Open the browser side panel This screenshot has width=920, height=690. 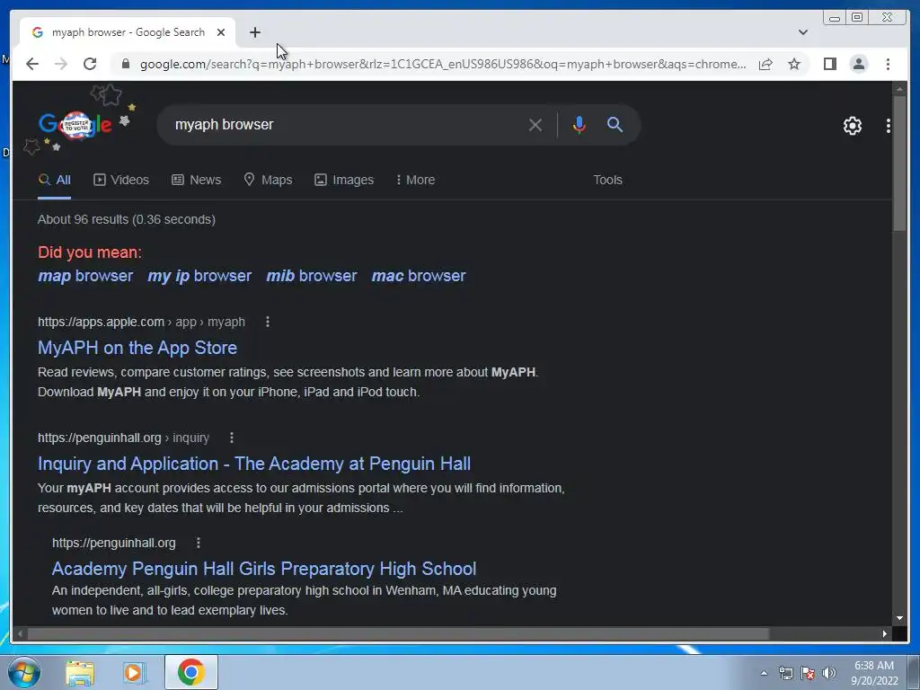(x=829, y=64)
